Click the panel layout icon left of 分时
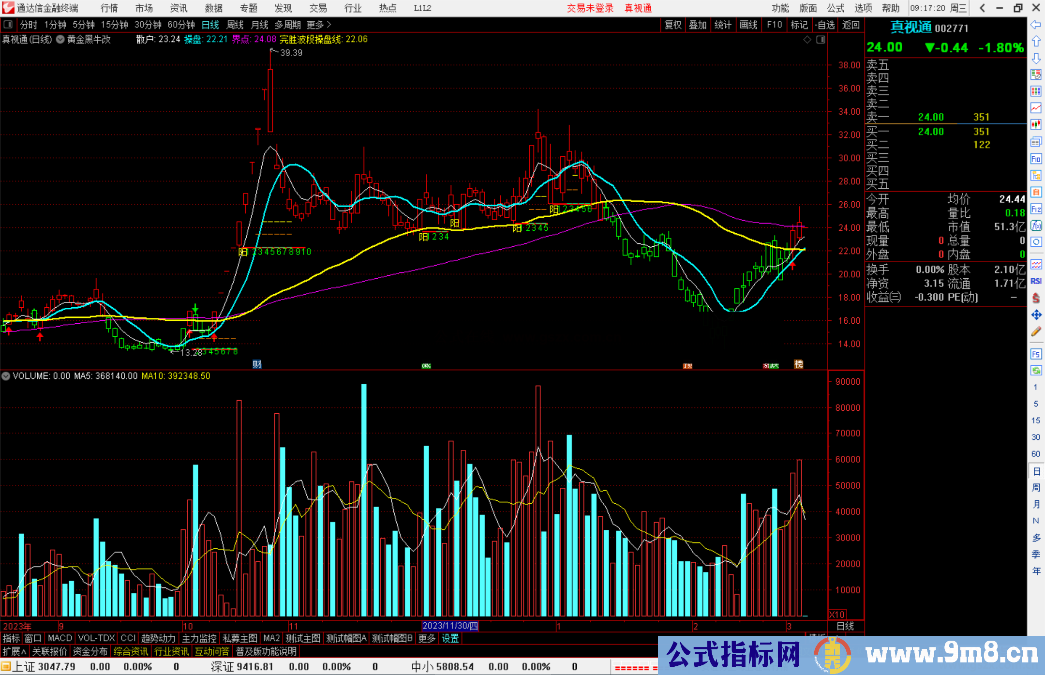This screenshot has height=675, width=1045. point(8,25)
